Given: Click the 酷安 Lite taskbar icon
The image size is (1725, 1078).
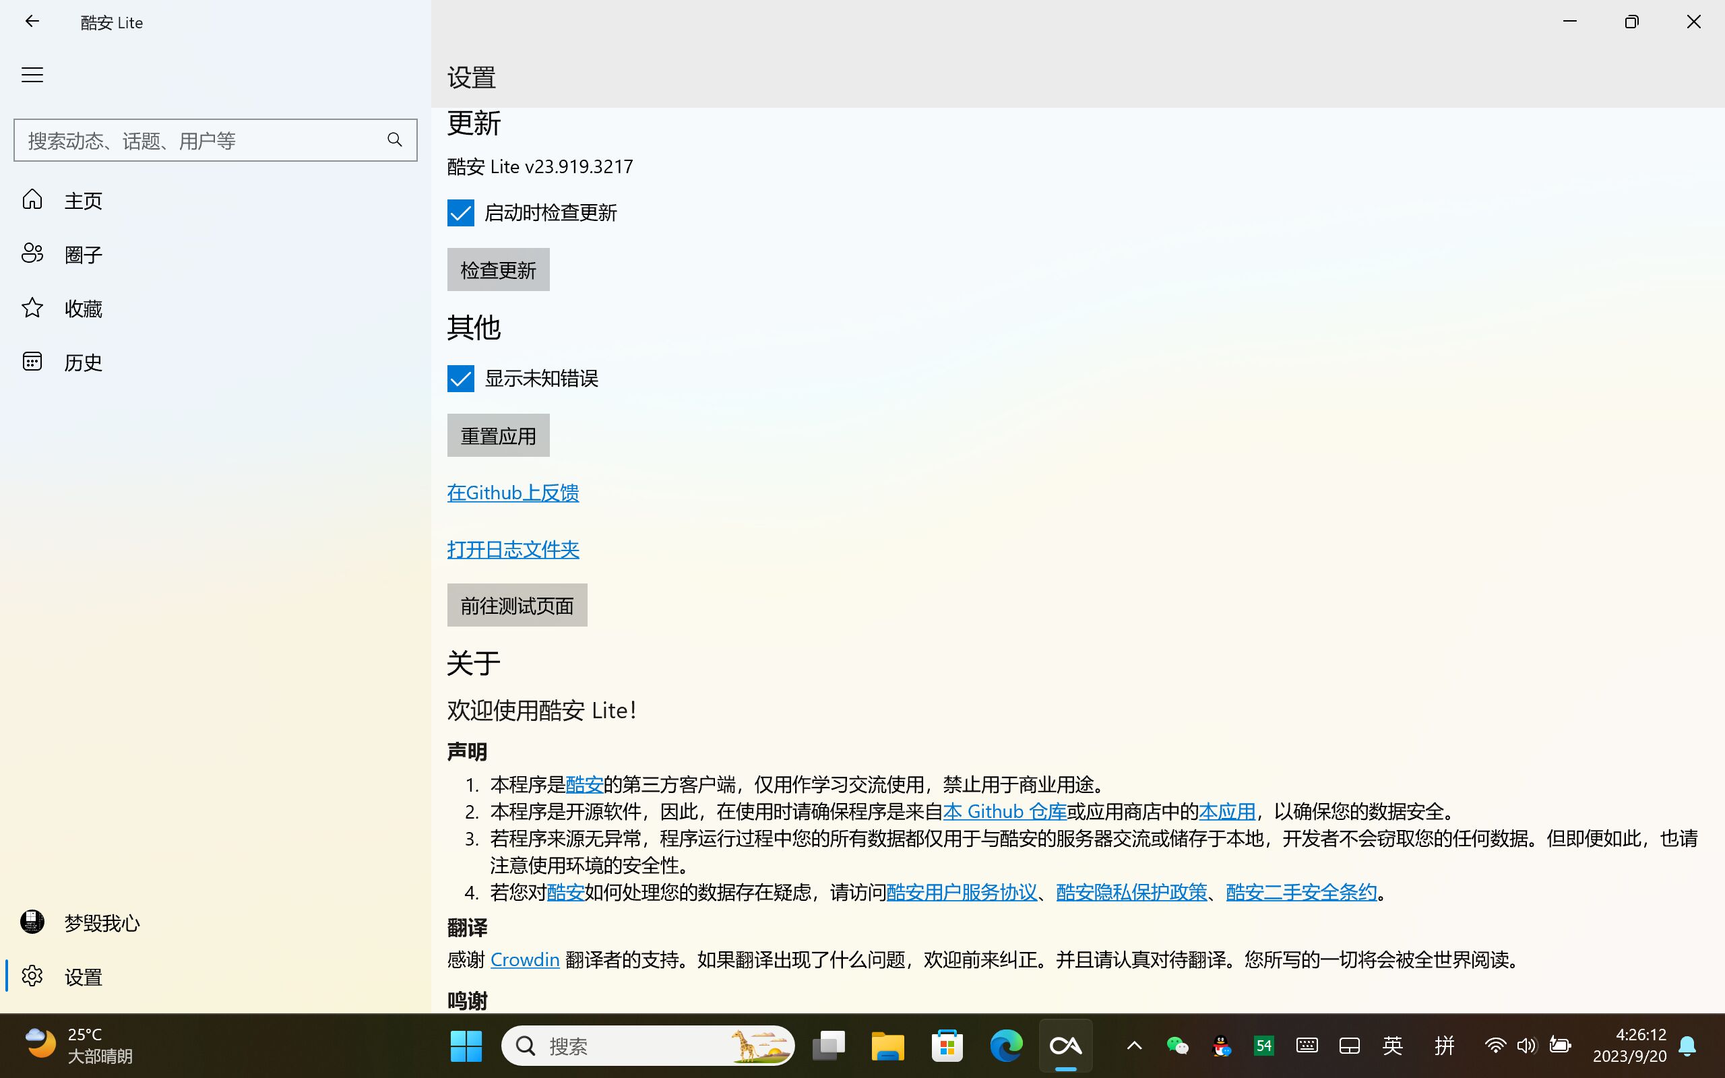Looking at the screenshot, I should click(1065, 1045).
